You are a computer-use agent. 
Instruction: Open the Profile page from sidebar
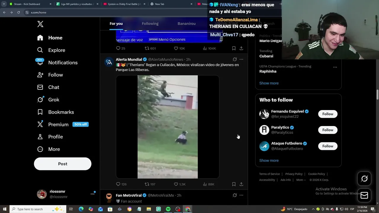click(50, 137)
